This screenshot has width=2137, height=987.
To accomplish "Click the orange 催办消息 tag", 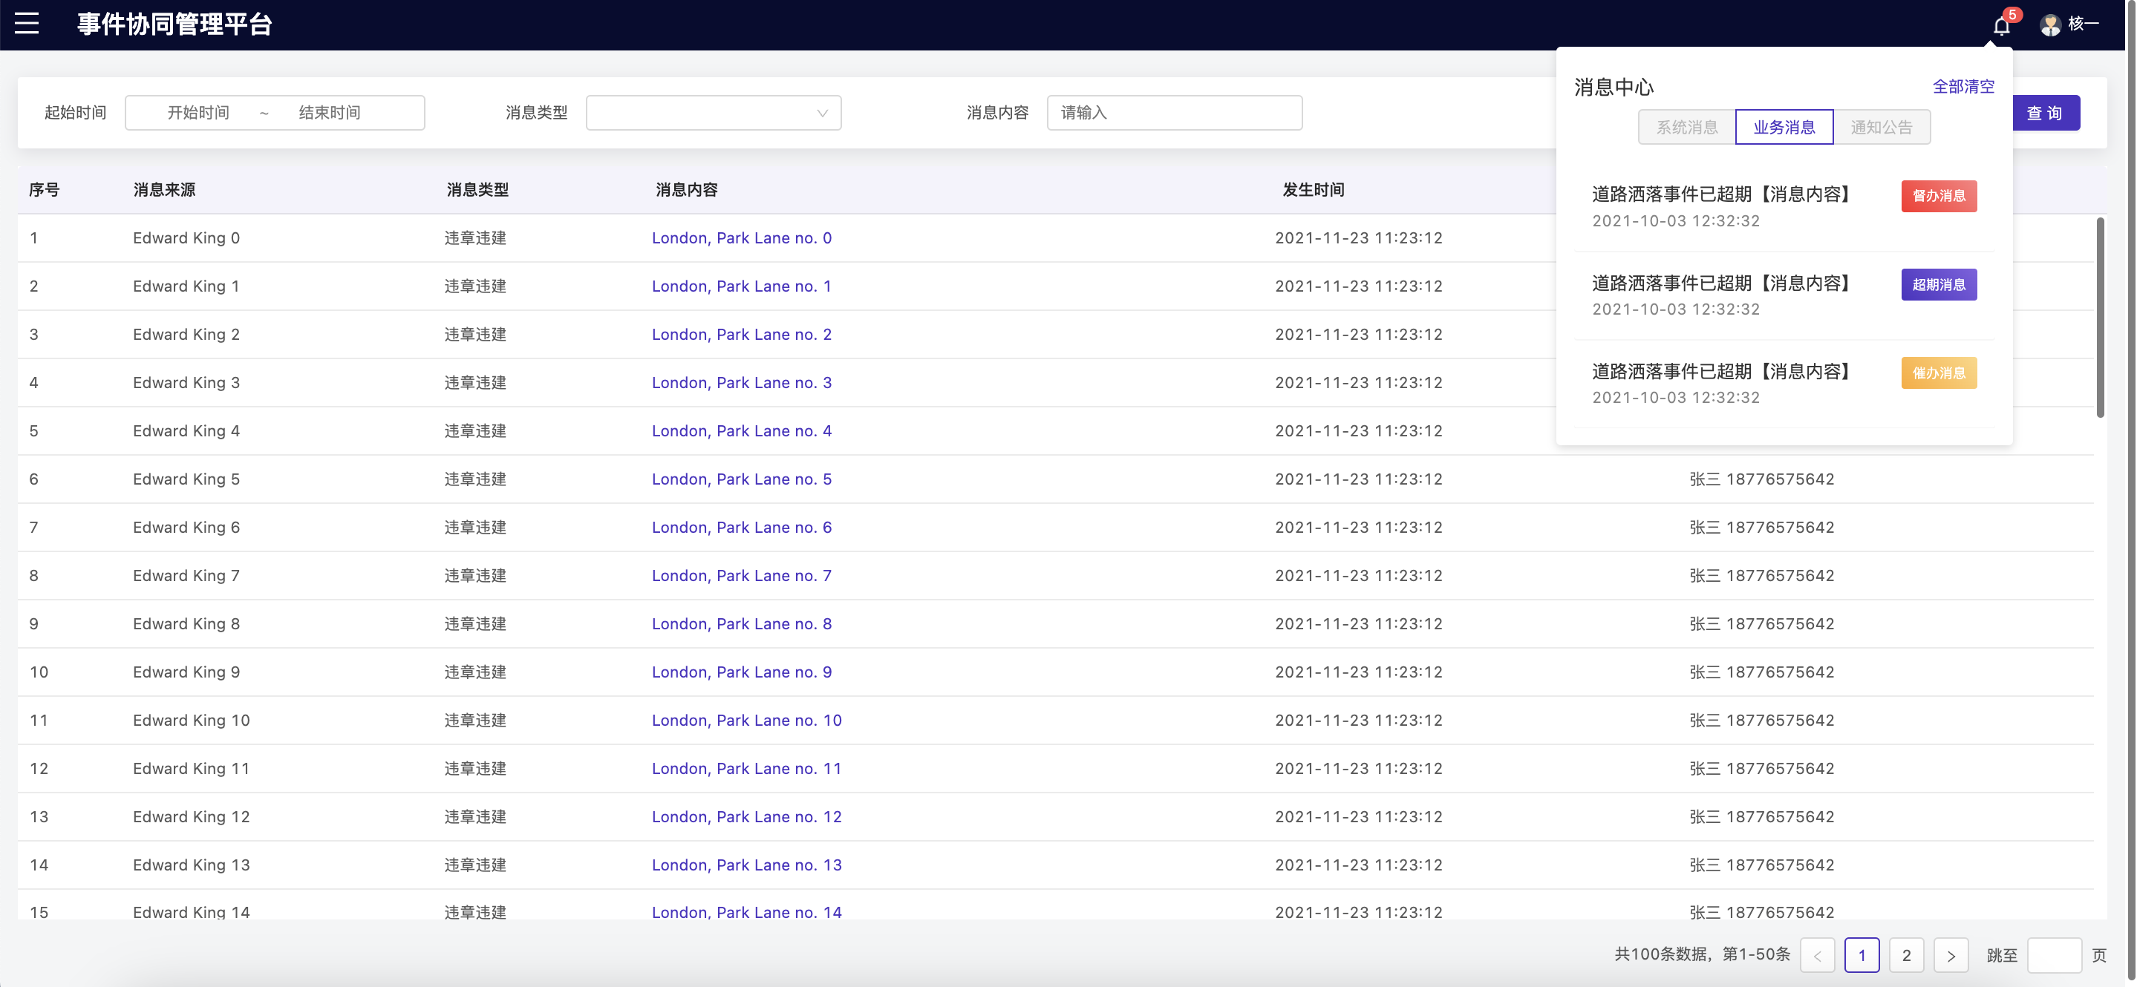I will tap(1939, 373).
